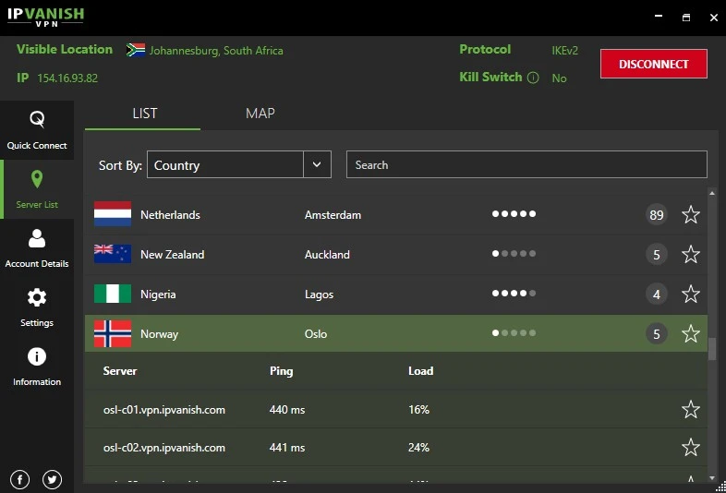Click the Kill Switch info icon

pos(533,78)
